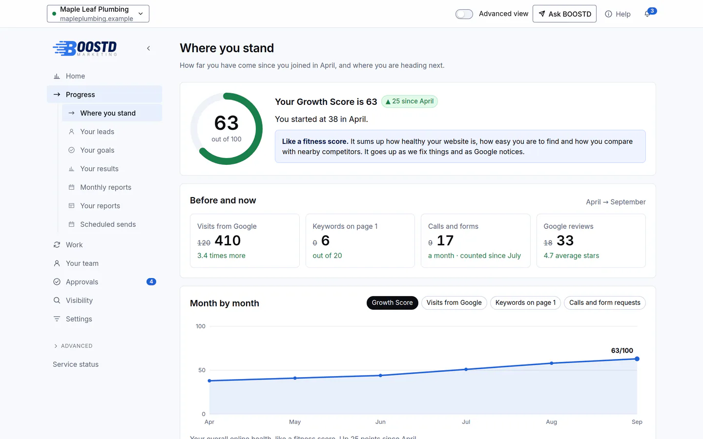
Task: Click the Approvals check icon
Action: coord(57,282)
